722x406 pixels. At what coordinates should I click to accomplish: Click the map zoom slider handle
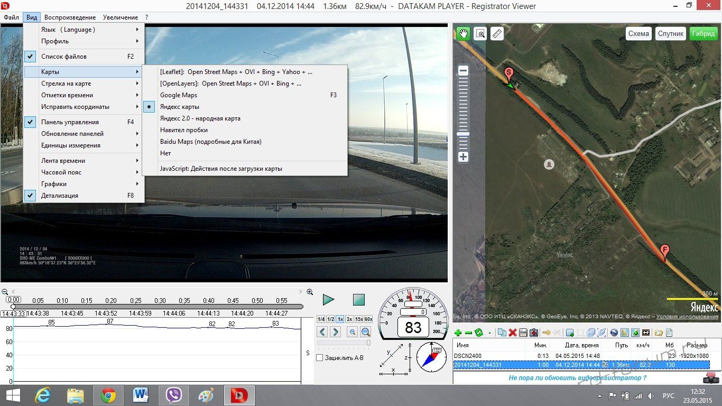coord(463,134)
